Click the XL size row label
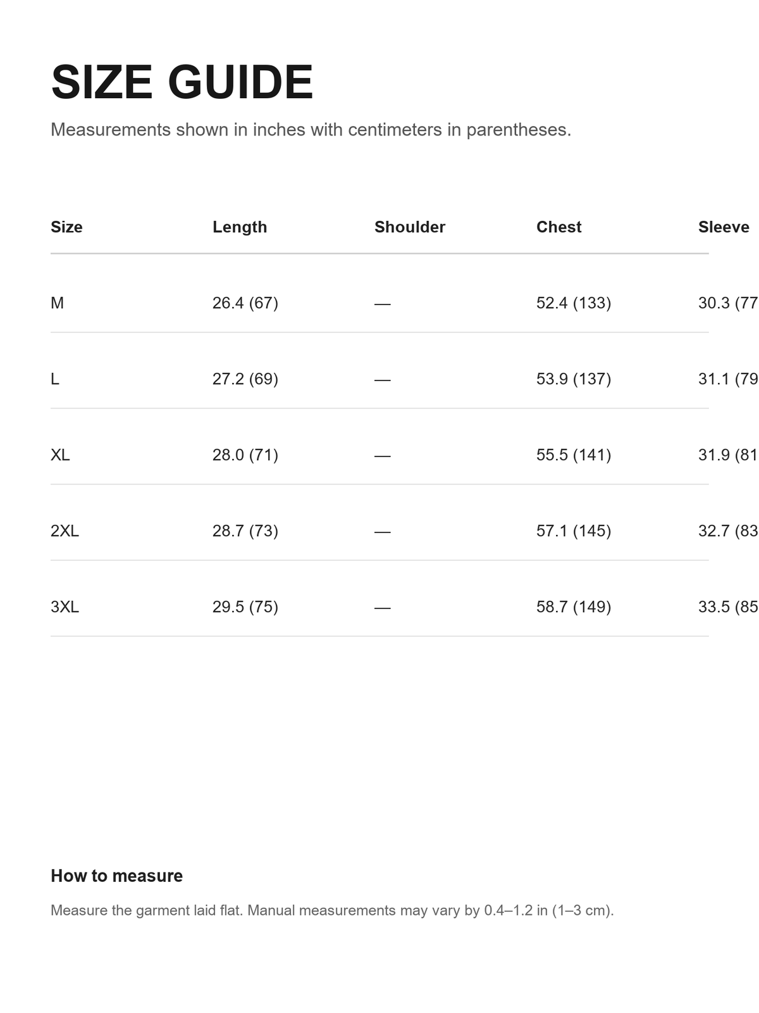Image resolution: width=759 pixels, height=1013 pixels. click(60, 455)
